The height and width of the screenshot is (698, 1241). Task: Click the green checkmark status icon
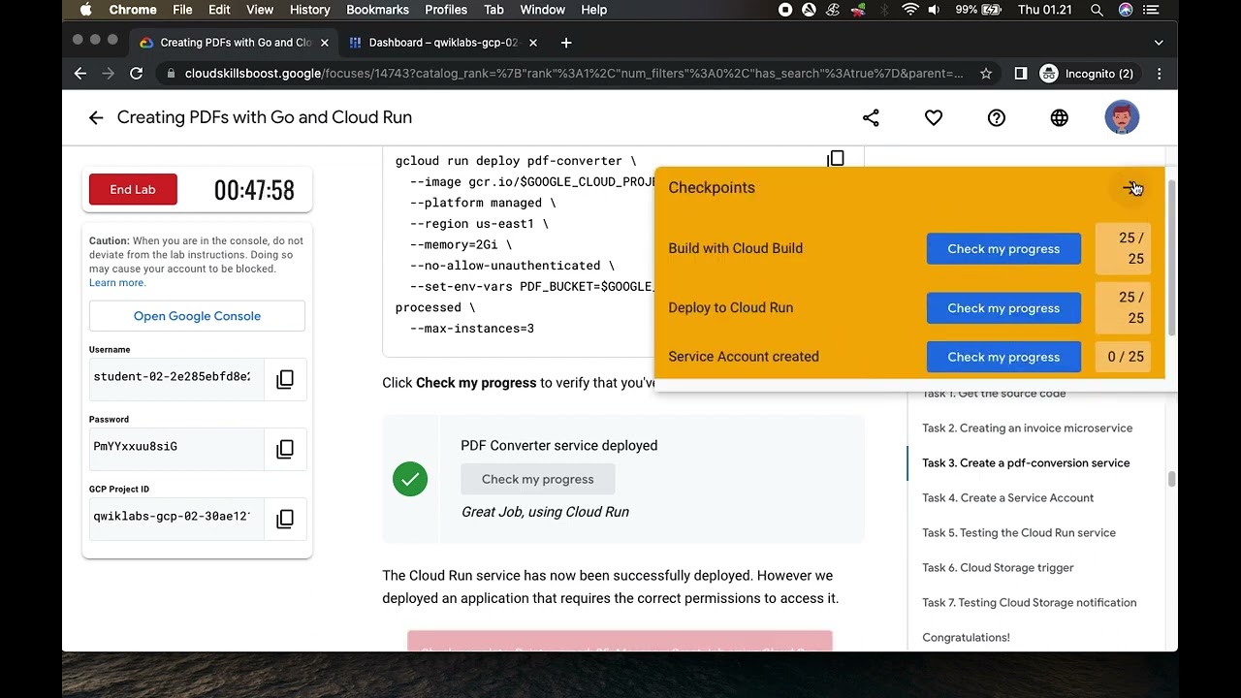[x=410, y=479]
